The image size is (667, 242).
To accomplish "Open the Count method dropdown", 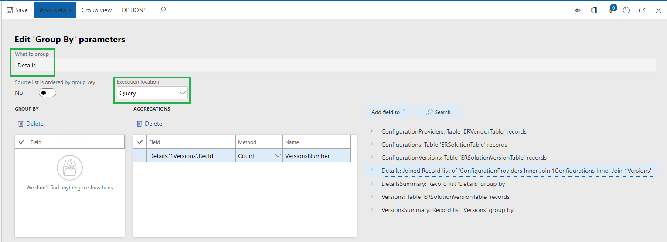I will pos(277,156).
